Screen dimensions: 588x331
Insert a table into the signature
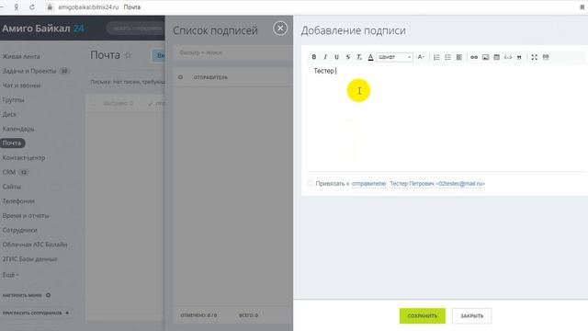(496, 57)
